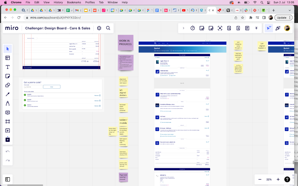
Task: Select the 'left aligned dividers' sticky note
Action: coord(123,93)
